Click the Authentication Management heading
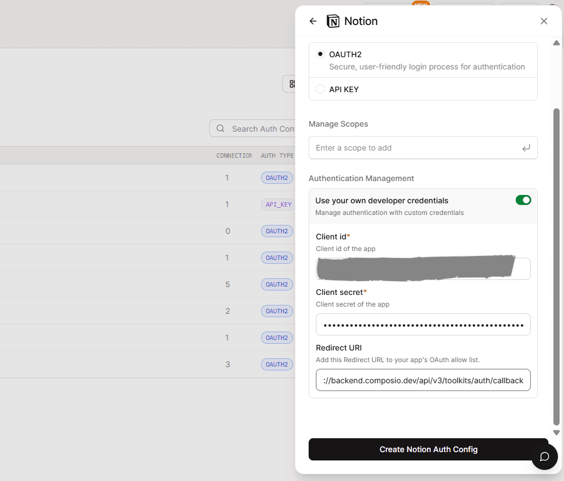Screen dimensions: 564x481 361,178
